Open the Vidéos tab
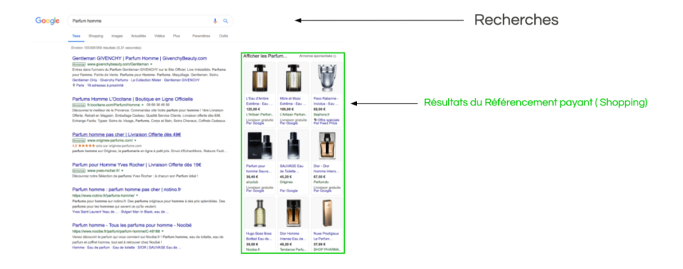Viewport: 683px width, 269px height. coord(159,36)
